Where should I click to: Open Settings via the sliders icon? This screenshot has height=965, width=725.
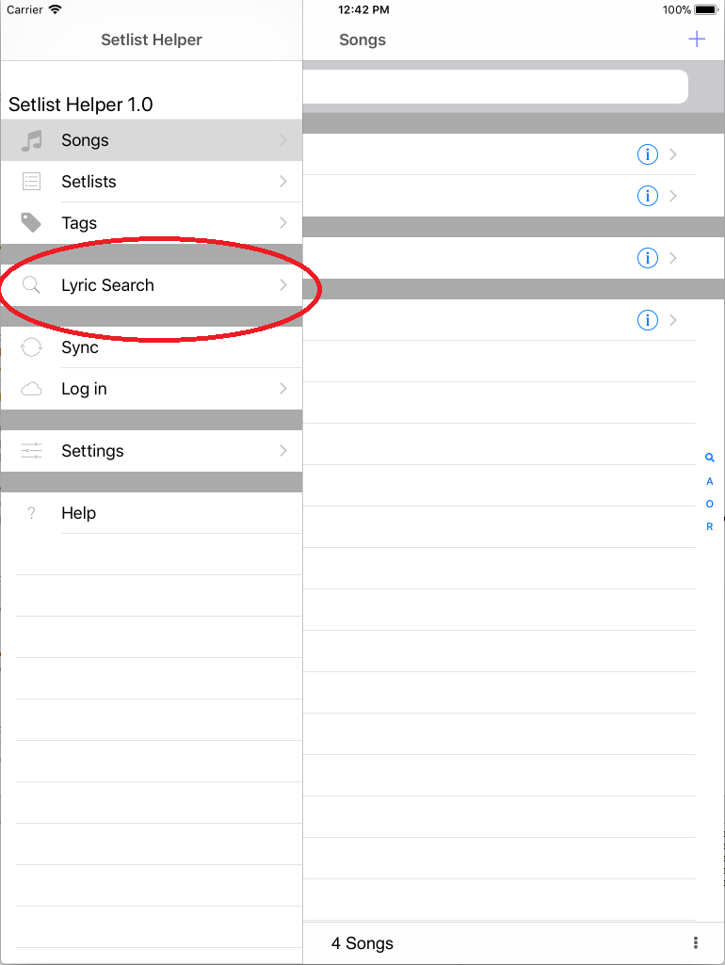tap(31, 451)
